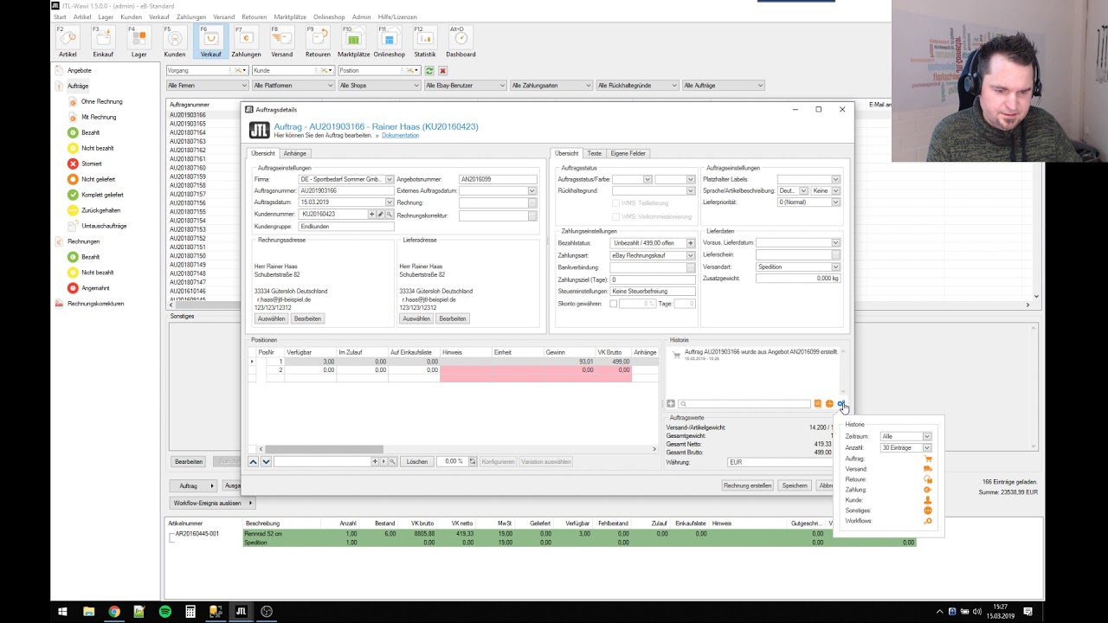Image resolution: width=1108 pixels, height=623 pixels.
Task: Click orange notes icon in Historie toolbar
Action: [818, 404]
